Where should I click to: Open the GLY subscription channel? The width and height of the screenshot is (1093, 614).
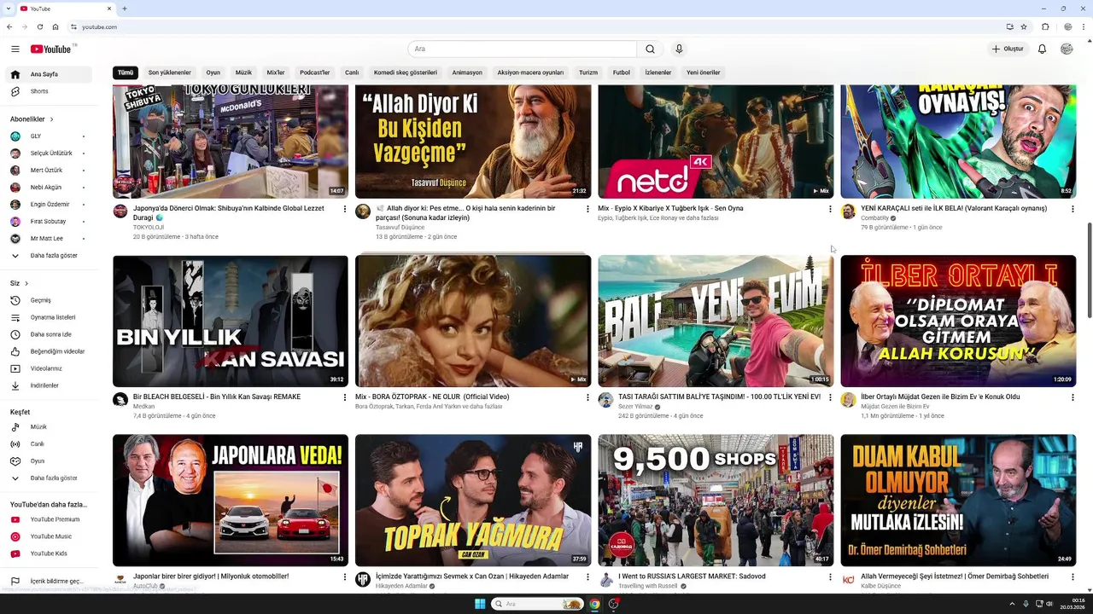pos(49,136)
